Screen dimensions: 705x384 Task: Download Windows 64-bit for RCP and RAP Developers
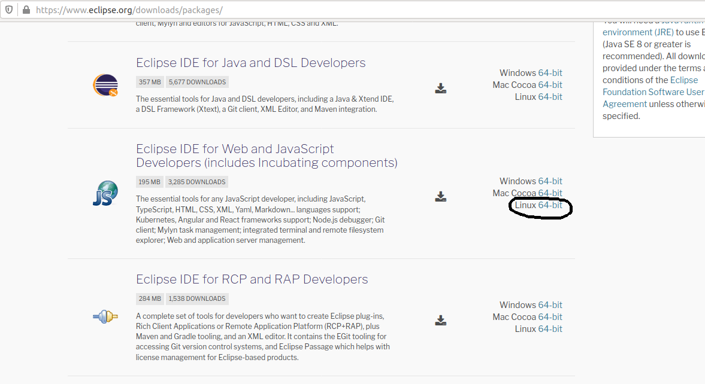(x=550, y=305)
